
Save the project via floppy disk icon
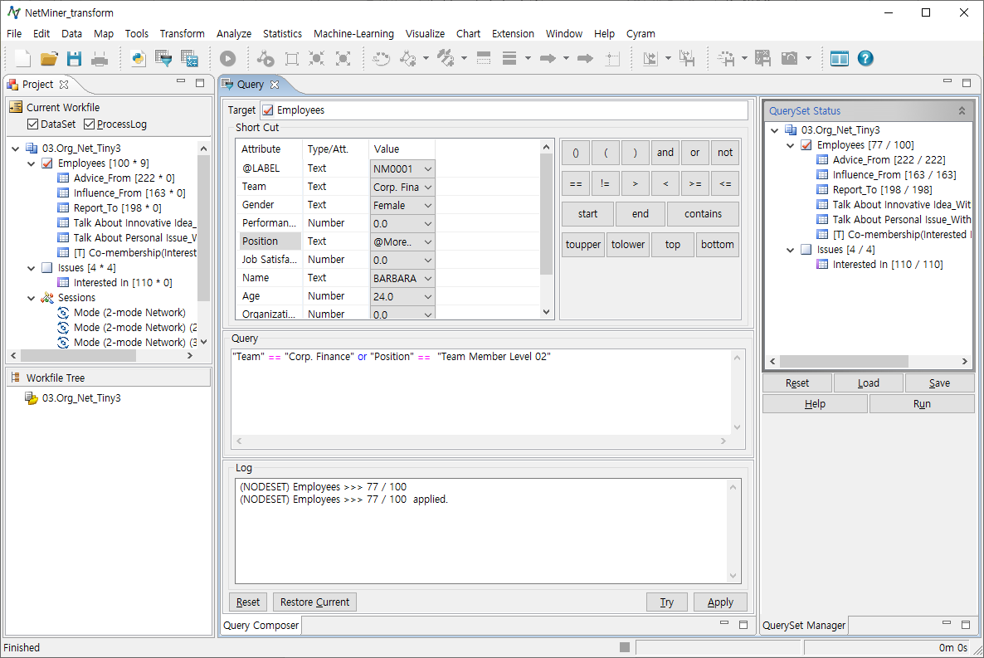[x=75, y=58]
